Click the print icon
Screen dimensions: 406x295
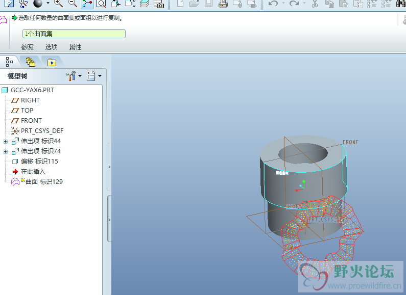(x=223, y=4)
